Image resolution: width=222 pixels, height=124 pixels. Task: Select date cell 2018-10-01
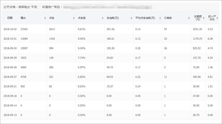(10, 39)
